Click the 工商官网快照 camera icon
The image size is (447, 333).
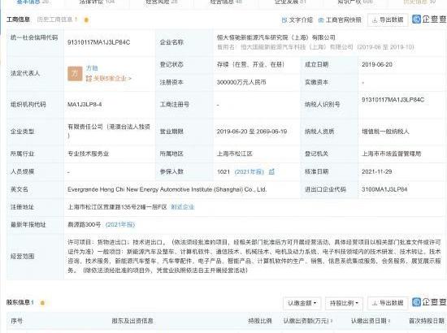(x=321, y=20)
